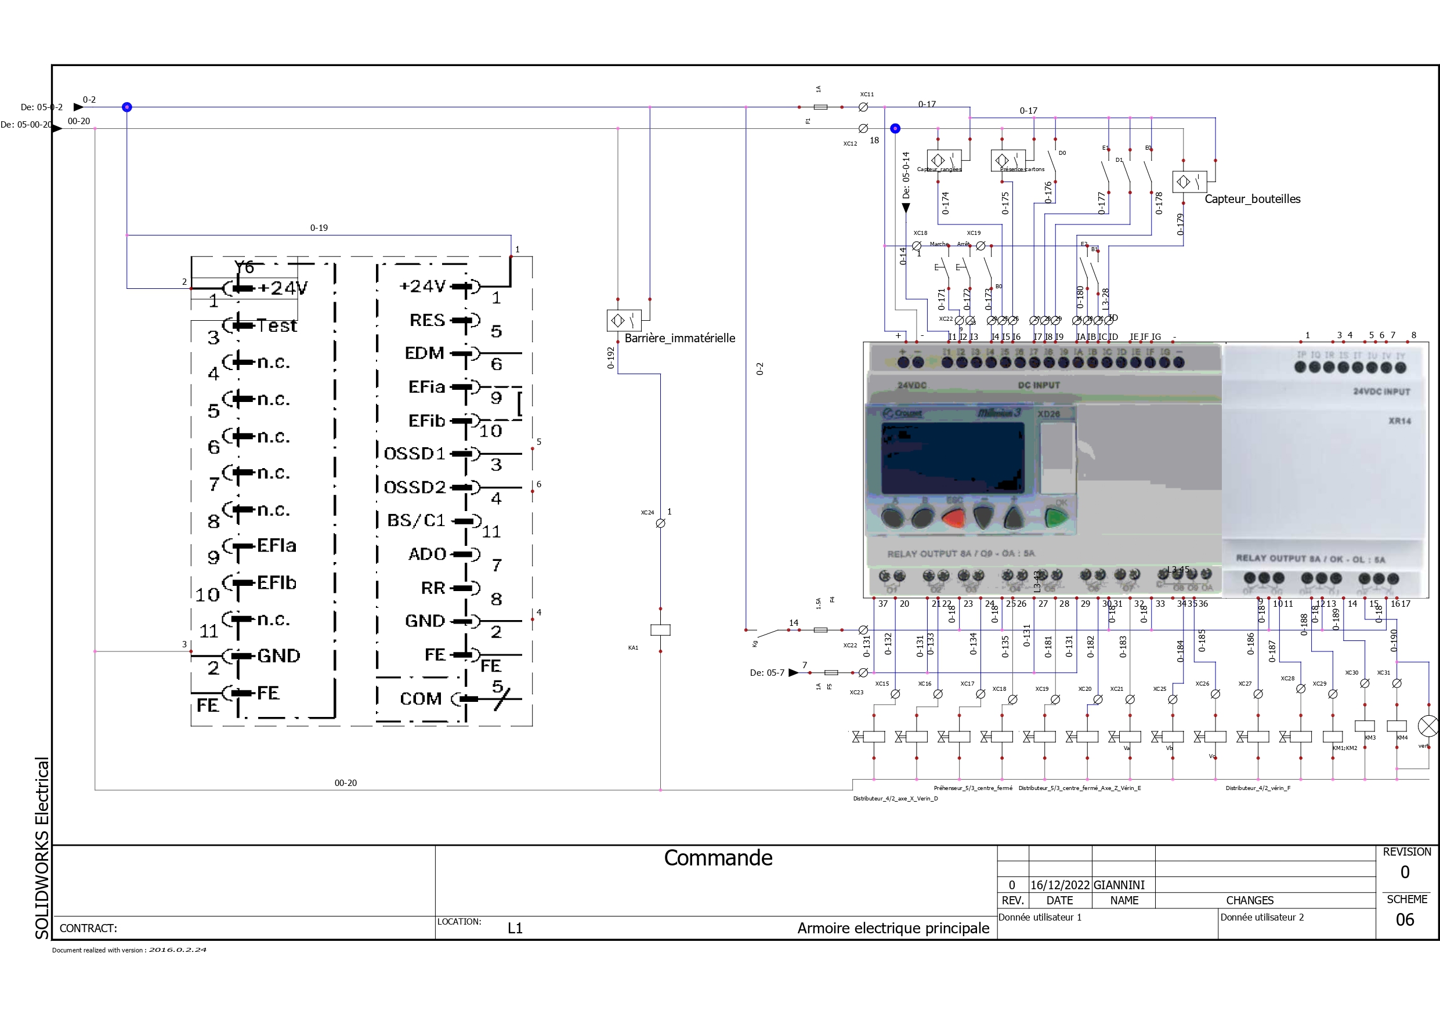Click the red ESC button on the PLC

click(953, 518)
